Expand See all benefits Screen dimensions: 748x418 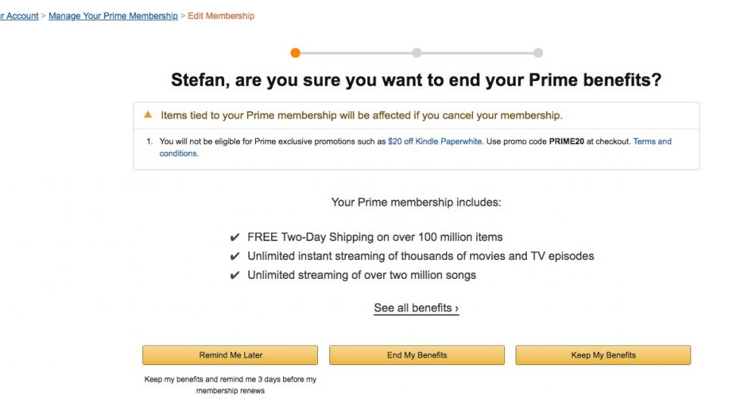point(416,308)
